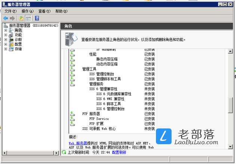Click the vertical scrollbar thumb

pos(230,105)
